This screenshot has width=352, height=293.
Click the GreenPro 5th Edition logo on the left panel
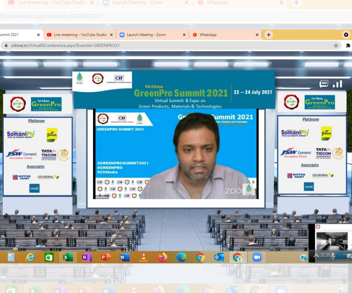(x=46, y=104)
